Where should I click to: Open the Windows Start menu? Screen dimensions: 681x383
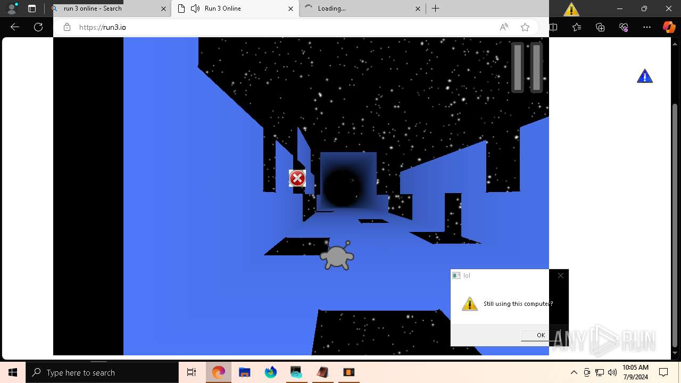13,372
